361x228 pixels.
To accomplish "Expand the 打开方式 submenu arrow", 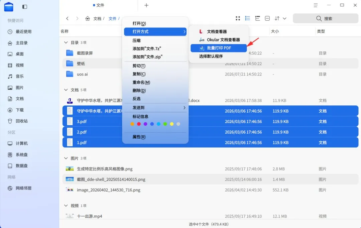I will click(x=185, y=32).
